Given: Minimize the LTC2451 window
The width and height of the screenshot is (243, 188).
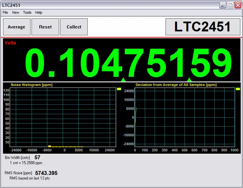Looking at the screenshot, I should coord(223,5).
